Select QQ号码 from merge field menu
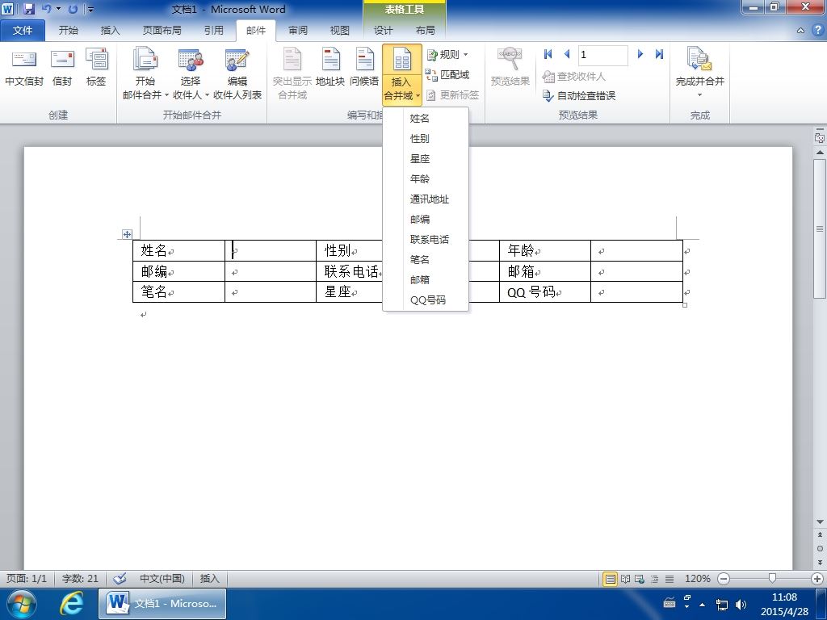 tap(426, 300)
